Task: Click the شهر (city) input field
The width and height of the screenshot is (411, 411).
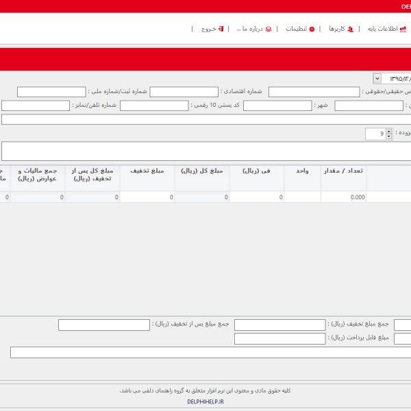Action: click(x=277, y=105)
